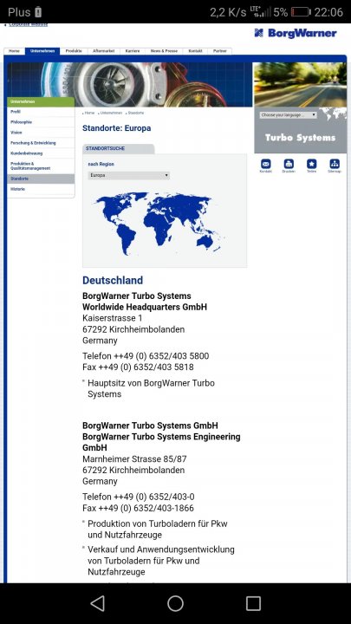Click the Verkauf und Anwendungsentwicklung bullet
Screen dimensions: 351x624
point(161,561)
